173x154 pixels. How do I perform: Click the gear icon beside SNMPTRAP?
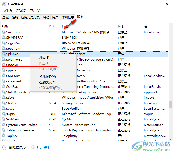4,37
